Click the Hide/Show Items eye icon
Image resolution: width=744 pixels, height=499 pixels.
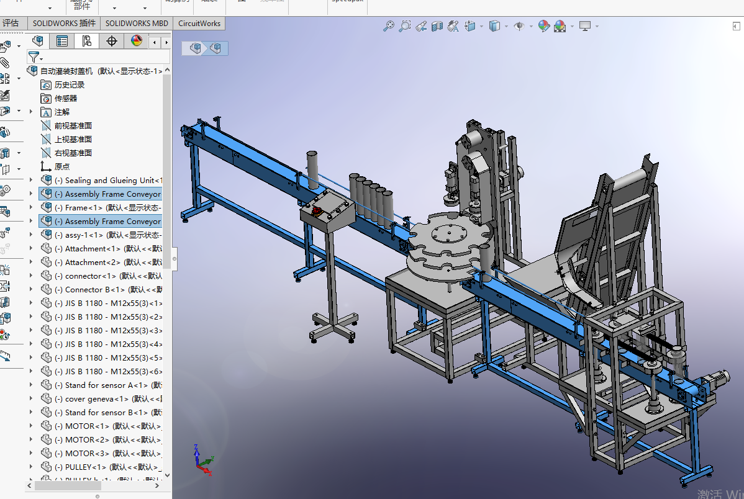[519, 26]
